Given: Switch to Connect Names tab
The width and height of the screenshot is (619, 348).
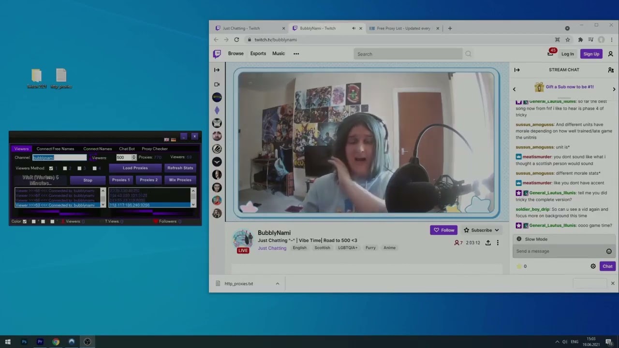Looking at the screenshot, I should coord(97,149).
